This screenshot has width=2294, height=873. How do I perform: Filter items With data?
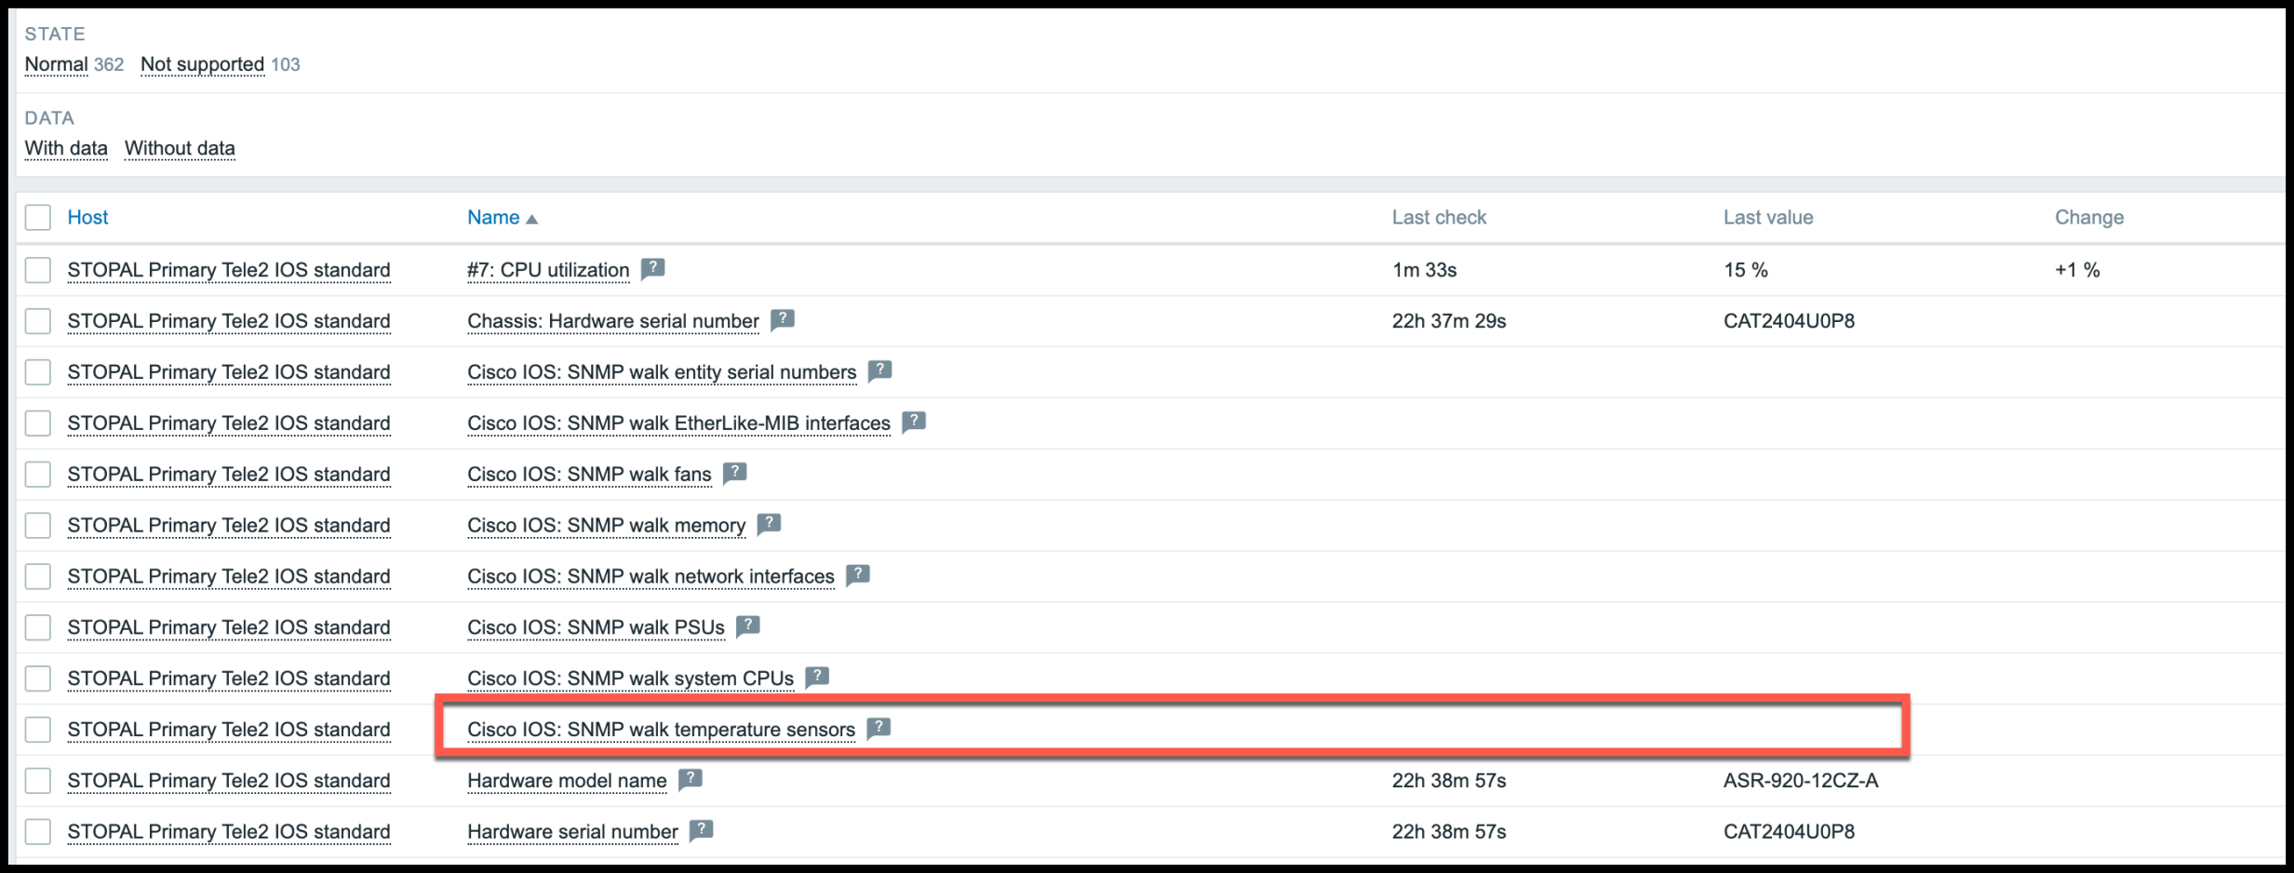pyautogui.click(x=66, y=148)
